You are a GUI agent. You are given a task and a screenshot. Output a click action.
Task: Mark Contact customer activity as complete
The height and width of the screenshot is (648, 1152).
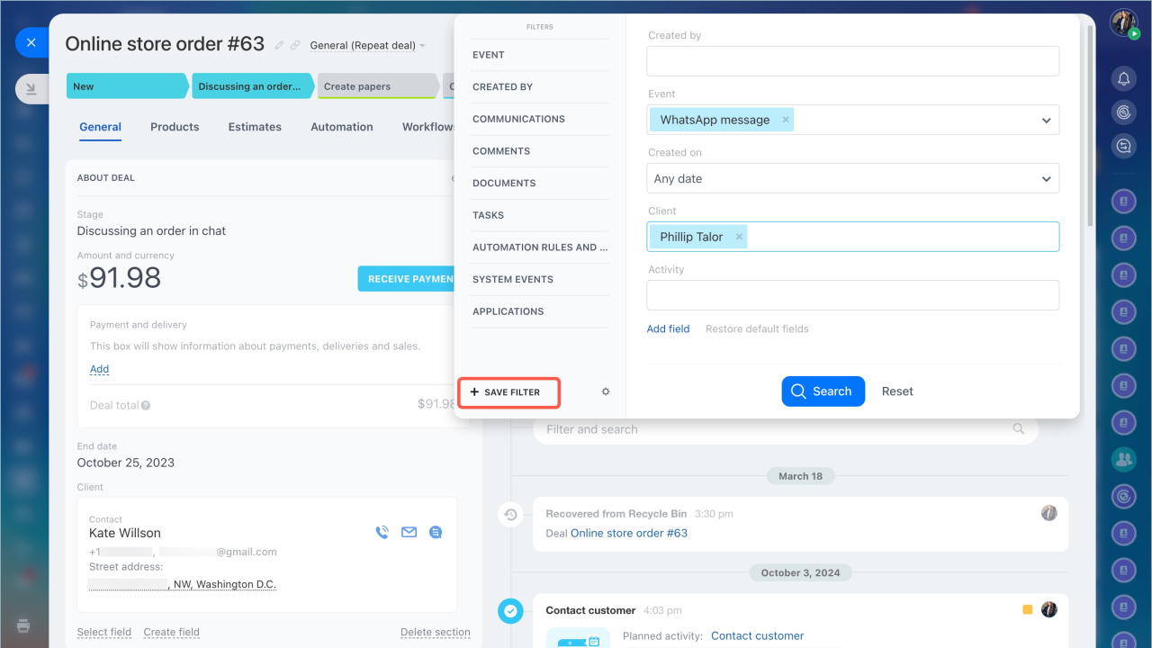click(x=510, y=612)
